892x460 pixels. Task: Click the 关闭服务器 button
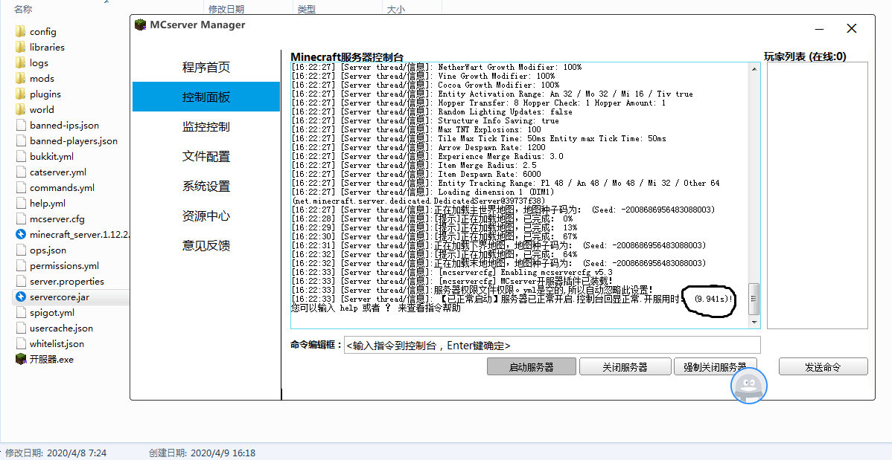coord(625,367)
